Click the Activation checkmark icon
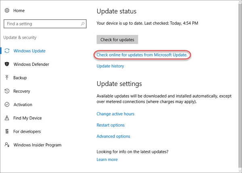Viewport: 242px width, 173px height. (7, 104)
